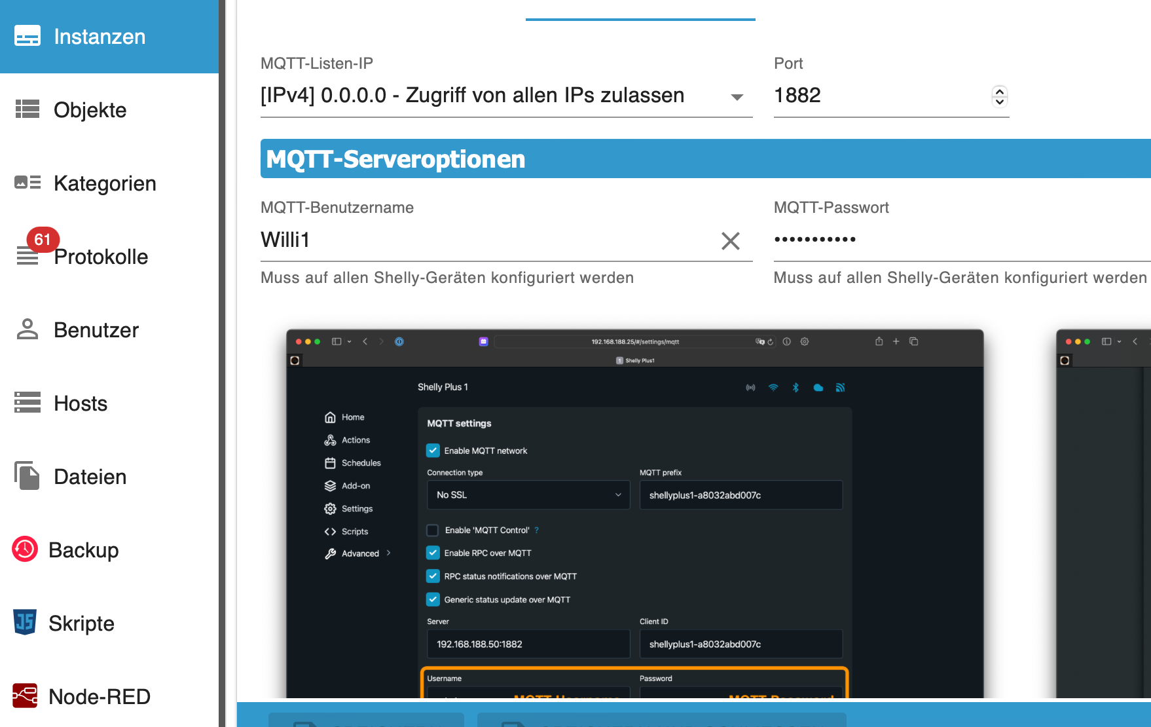Open Dateien in the sidebar
Image resolution: width=1151 pixels, height=727 pixels.
109,477
